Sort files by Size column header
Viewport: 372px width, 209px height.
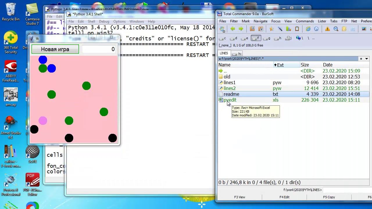coord(311,65)
